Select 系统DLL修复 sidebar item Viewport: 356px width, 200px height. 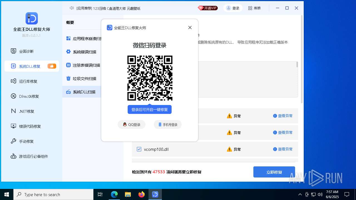32,66
